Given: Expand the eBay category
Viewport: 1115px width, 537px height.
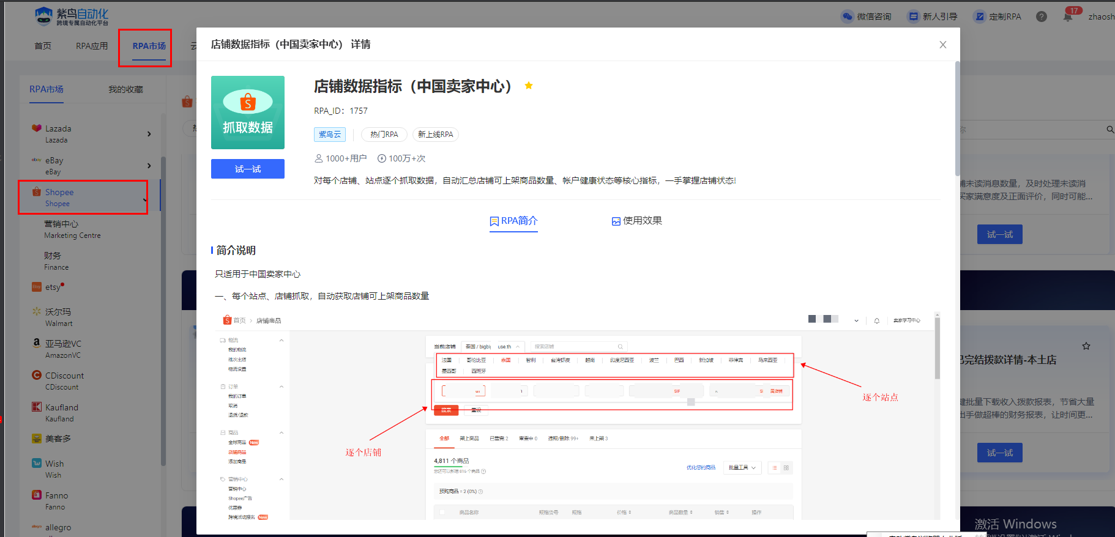Looking at the screenshot, I should pyautogui.click(x=149, y=166).
